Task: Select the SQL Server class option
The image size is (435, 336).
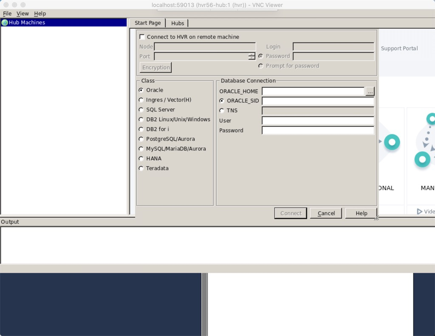Action: pyautogui.click(x=141, y=110)
